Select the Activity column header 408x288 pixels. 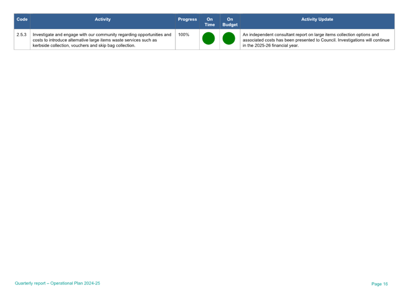click(x=102, y=19)
